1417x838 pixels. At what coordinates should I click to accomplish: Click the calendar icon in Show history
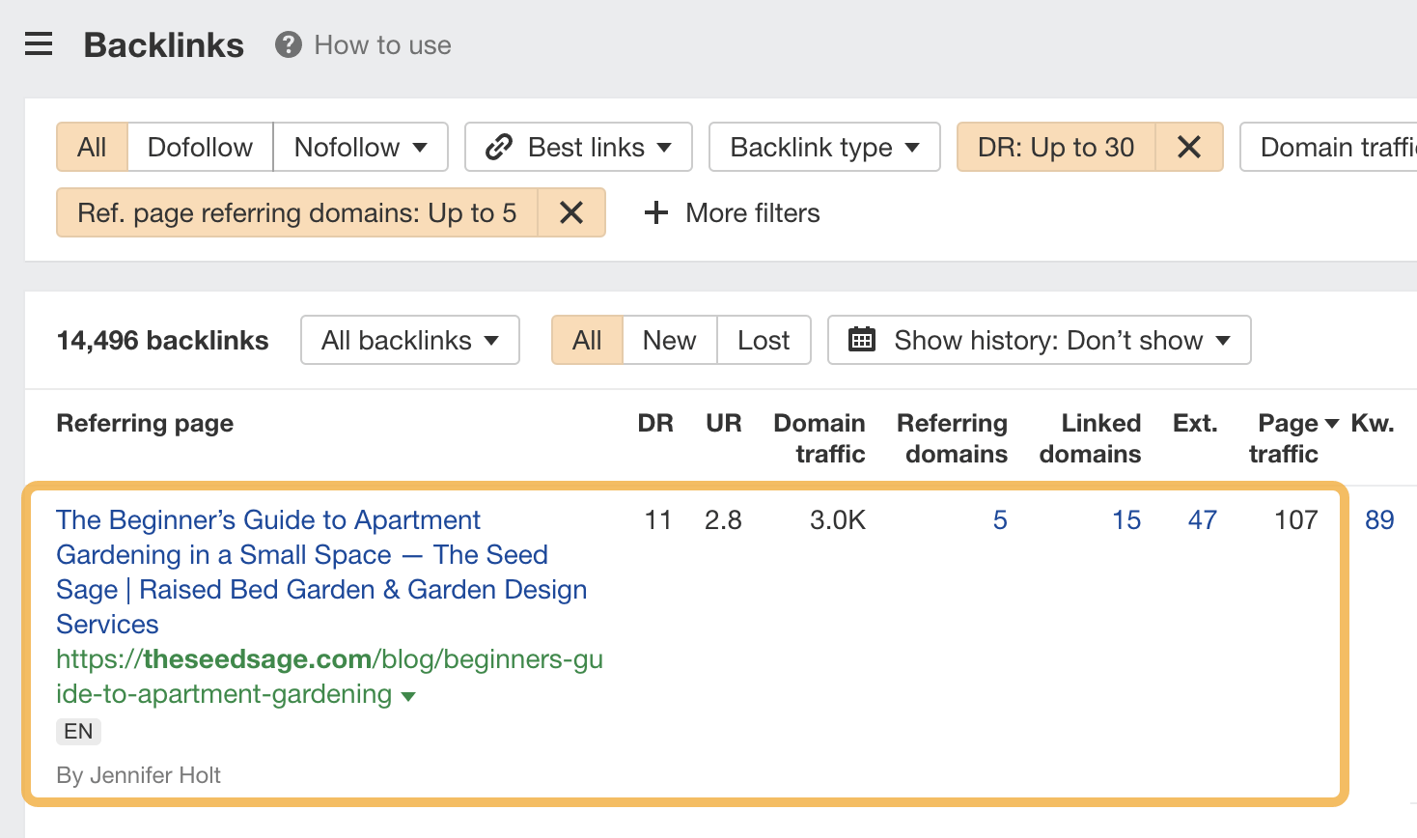[x=861, y=340]
